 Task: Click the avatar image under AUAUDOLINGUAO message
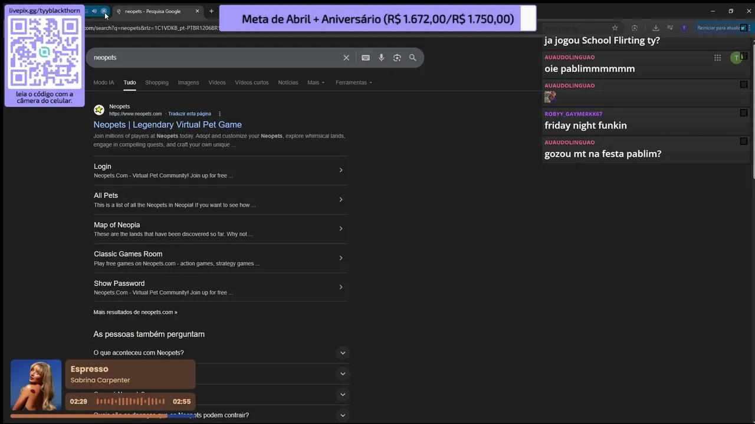pyautogui.click(x=550, y=97)
